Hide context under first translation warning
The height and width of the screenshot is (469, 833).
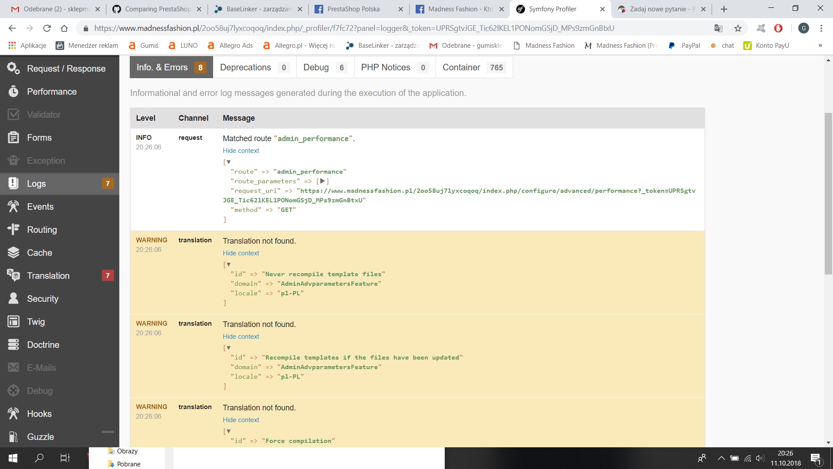(241, 253)
